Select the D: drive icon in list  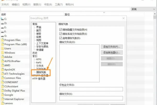click(2, 23)
